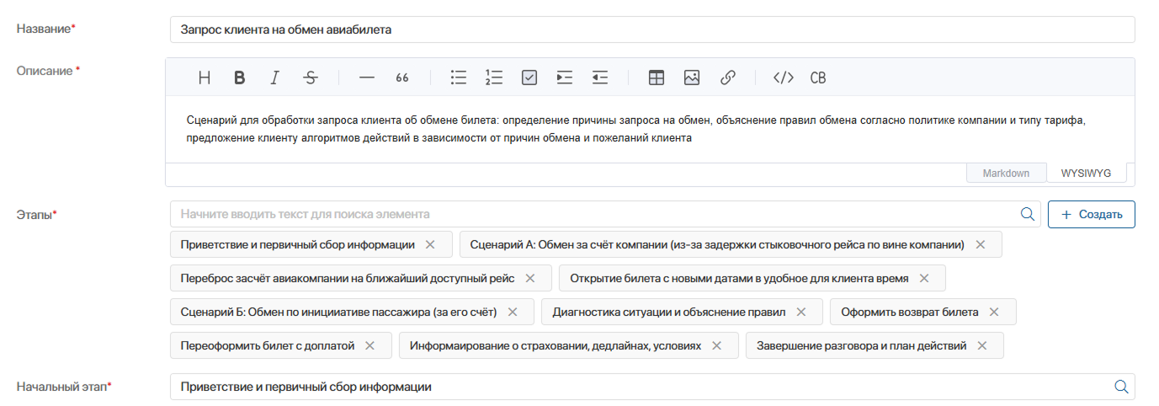Insert blockquote in description

pos(401,77)
